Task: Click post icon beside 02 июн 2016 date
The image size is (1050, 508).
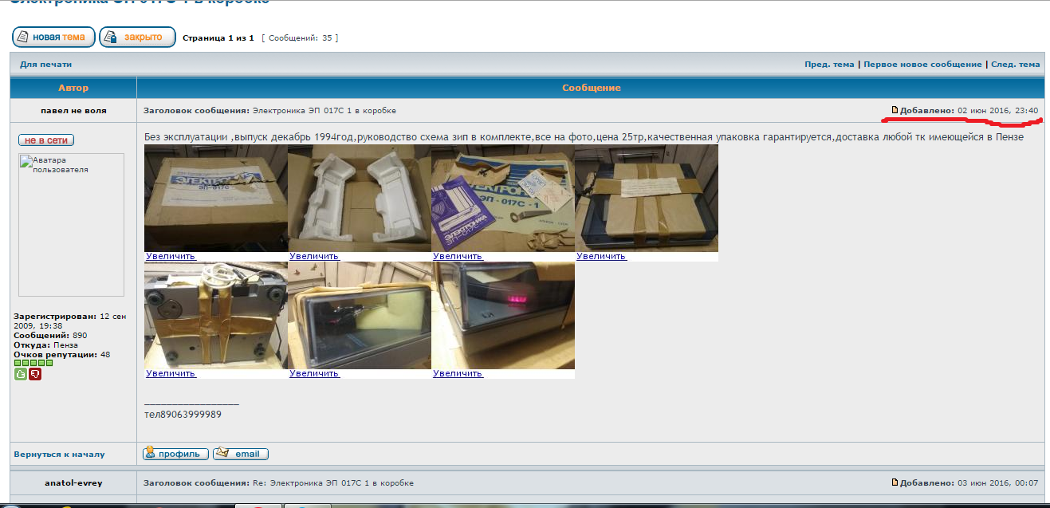Action: pos(895,110)
